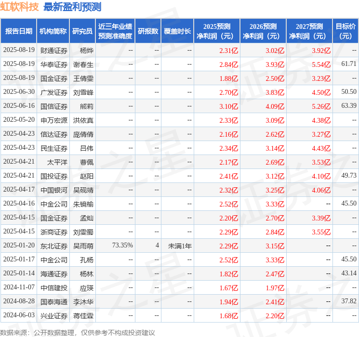This screenshot has width=359, height=337.
Task: Click the 虹软科技 title text
Action: 19,7
